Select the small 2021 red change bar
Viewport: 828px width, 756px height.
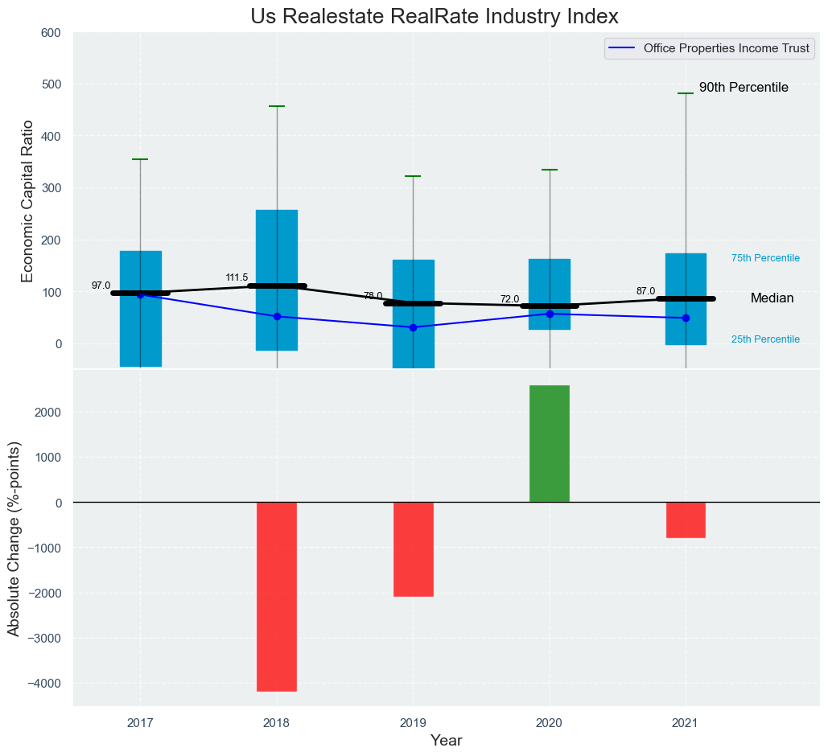[x=686, y=520]
